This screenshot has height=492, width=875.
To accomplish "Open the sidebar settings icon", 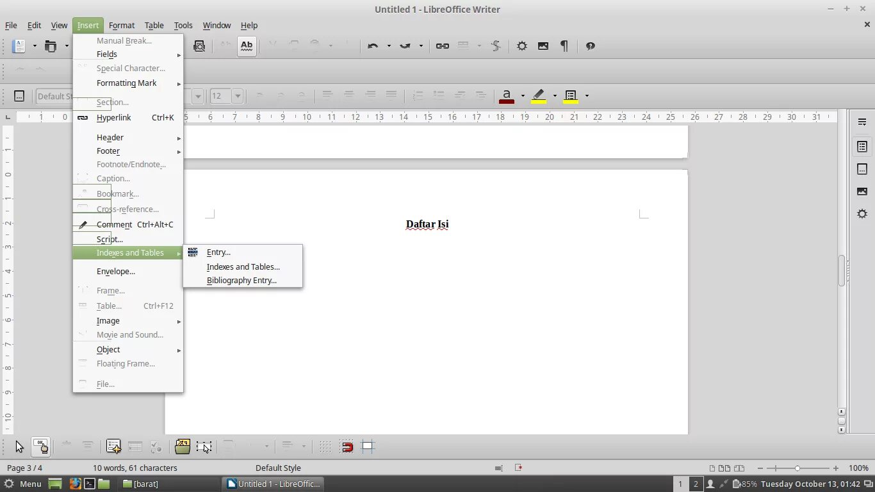I will click(x=862, y=122).
